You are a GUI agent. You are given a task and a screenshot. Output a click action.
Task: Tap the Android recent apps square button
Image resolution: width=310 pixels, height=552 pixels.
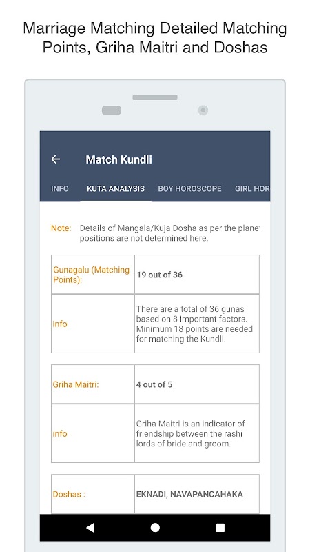(x=220, y=527)
